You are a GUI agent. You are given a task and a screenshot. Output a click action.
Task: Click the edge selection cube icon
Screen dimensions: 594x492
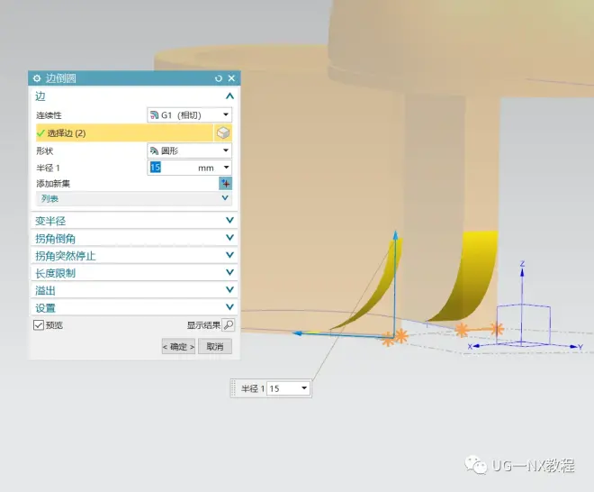tap(222, 132)
